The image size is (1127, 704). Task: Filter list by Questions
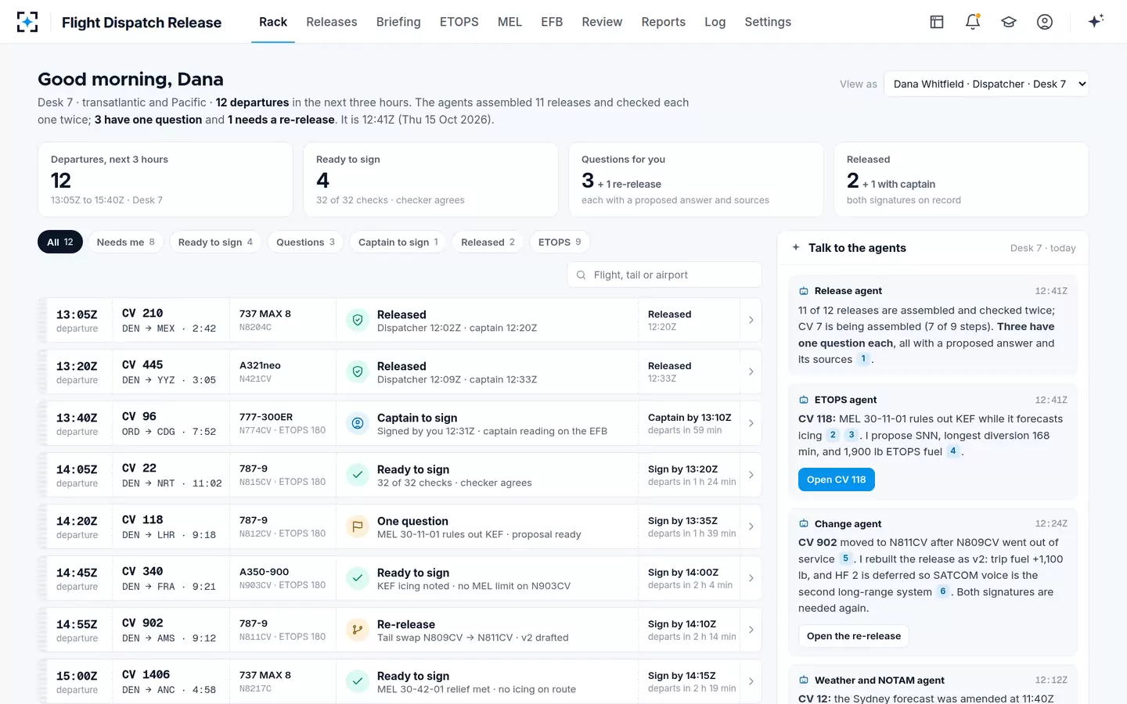(x=305, y=242)
